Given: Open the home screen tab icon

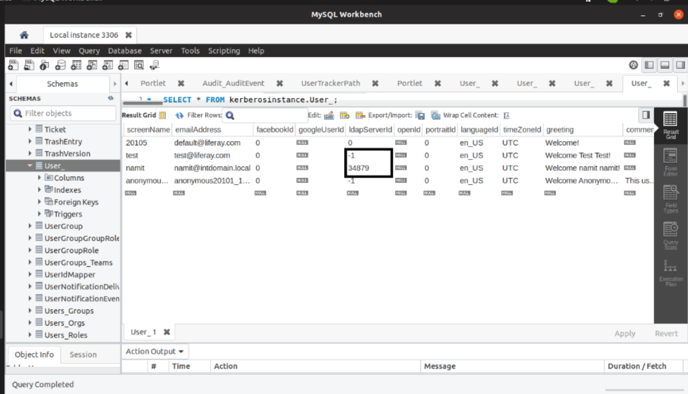Looking at the screenshot, I should click(x=24, y=34).
